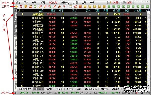Screen dimensions: 151x95
Task: Select the 沪铜主力 row
Action: pos(82,33)
